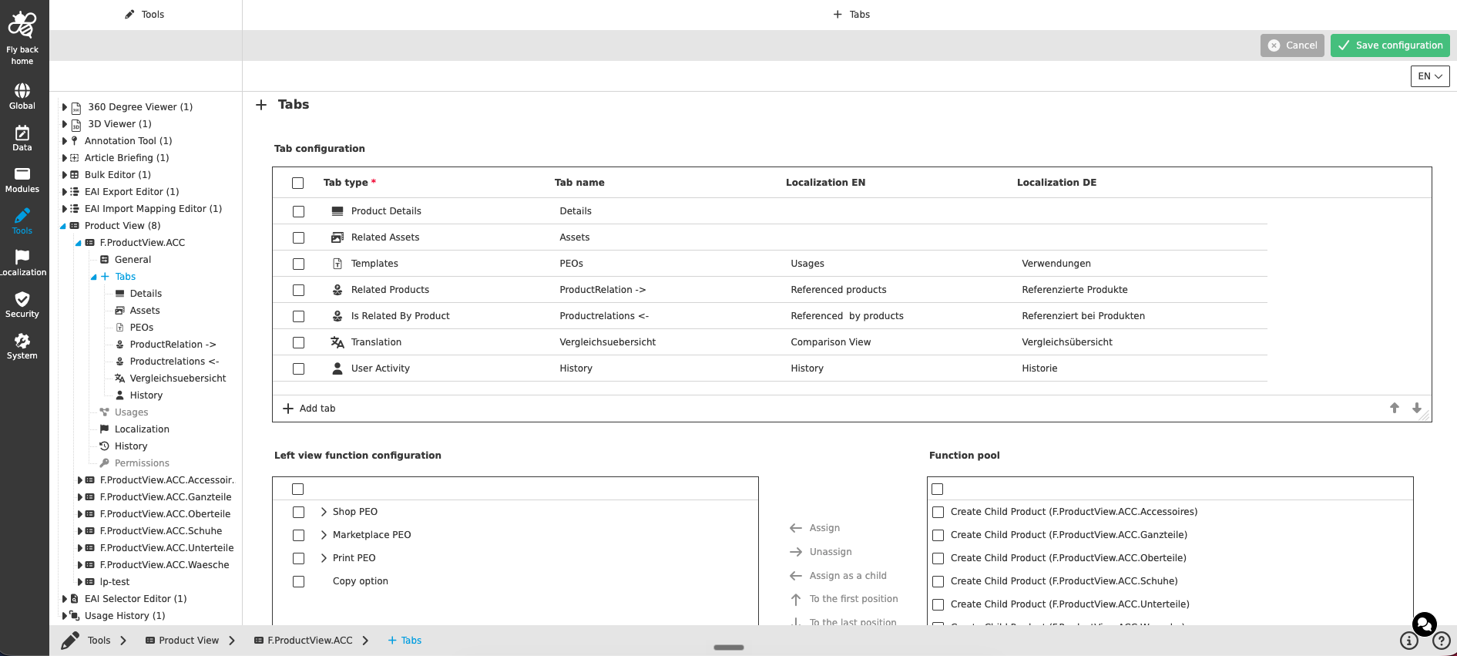Expand the Bulk Editor tree node
Viewport: 1457px width, 656px height.
click(65, 175)
